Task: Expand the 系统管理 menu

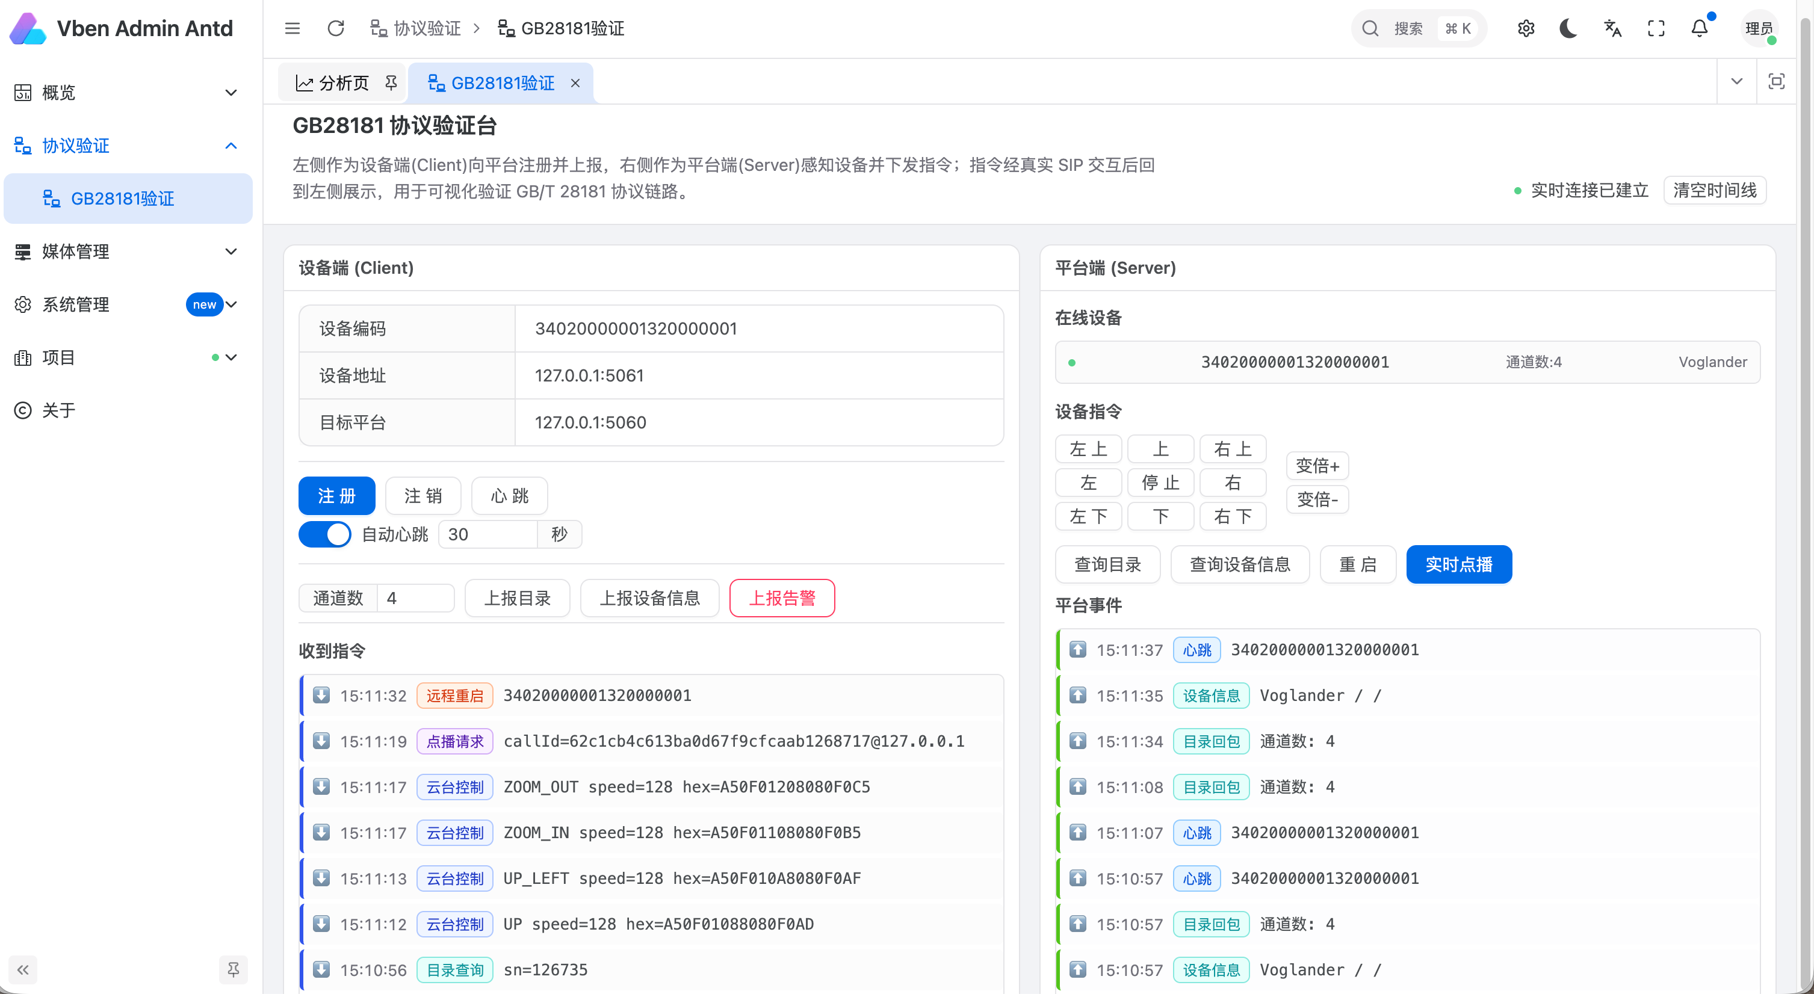Action: 128,304
